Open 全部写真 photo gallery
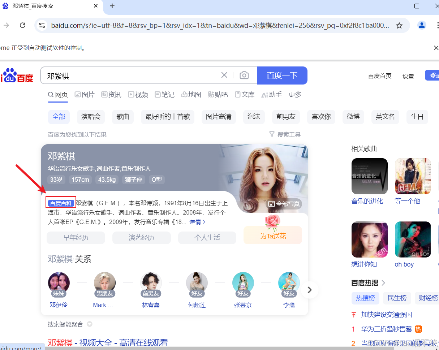 pyautogui.click(x=284, y=204)
